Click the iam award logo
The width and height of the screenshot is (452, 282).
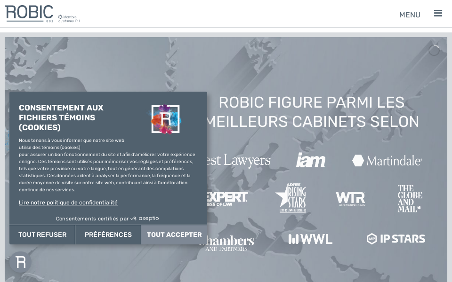pyautogui.click(x=311, y=160)
